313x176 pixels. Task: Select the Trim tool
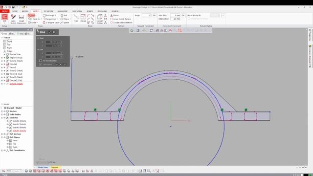pos(76,18)
